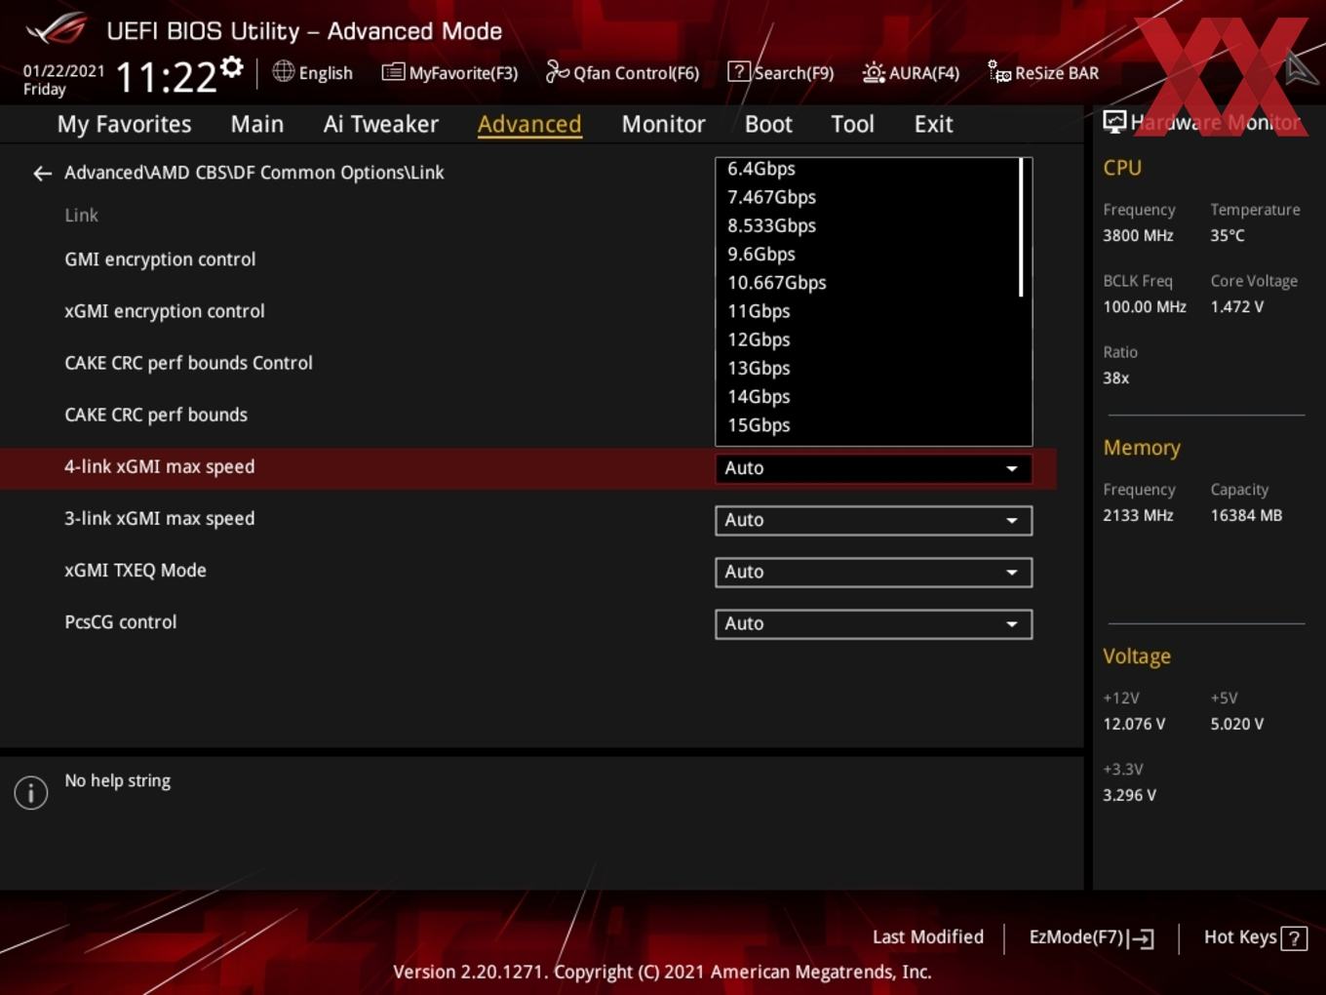Screen dimensions: 1326x995
Task: Click the ROG logo
Action: click(57, 29)
